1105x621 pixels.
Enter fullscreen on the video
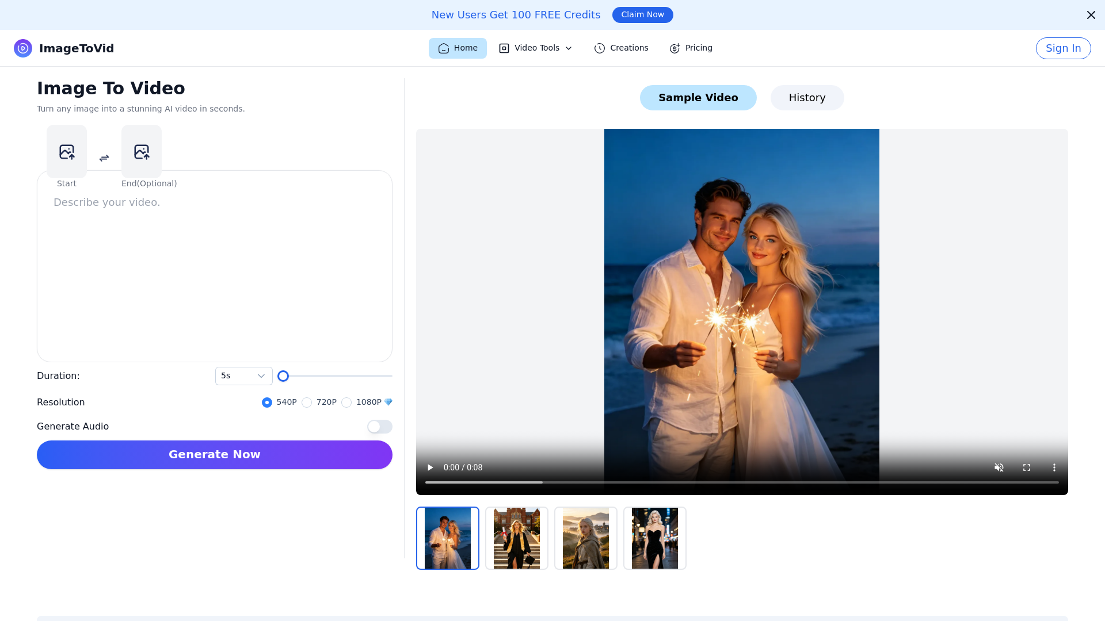click(1027, 467)
